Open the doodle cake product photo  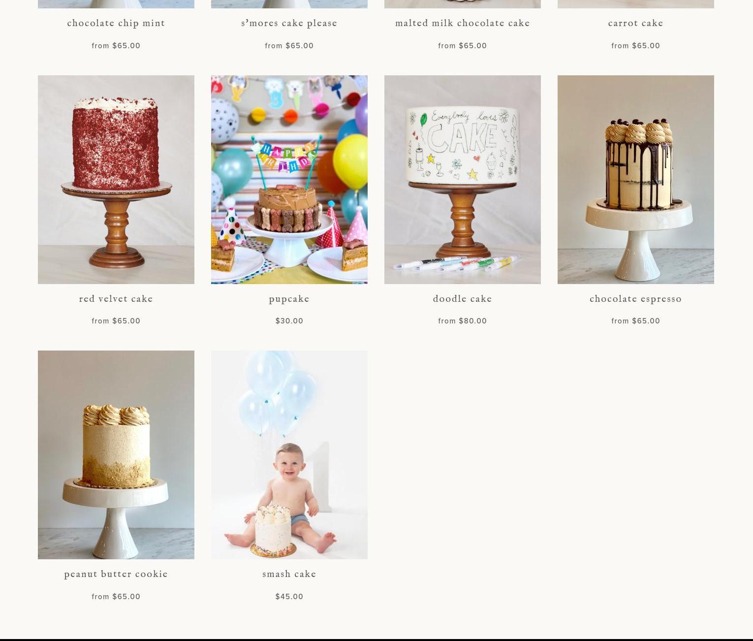pyautogui.click(x=463, y=179)
